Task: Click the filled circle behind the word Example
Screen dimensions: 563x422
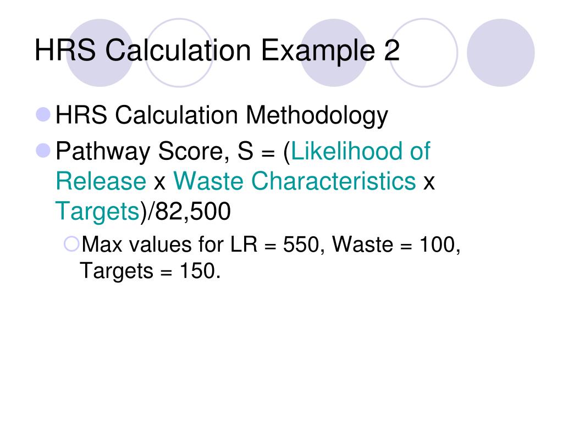Action: coord(334,53)
